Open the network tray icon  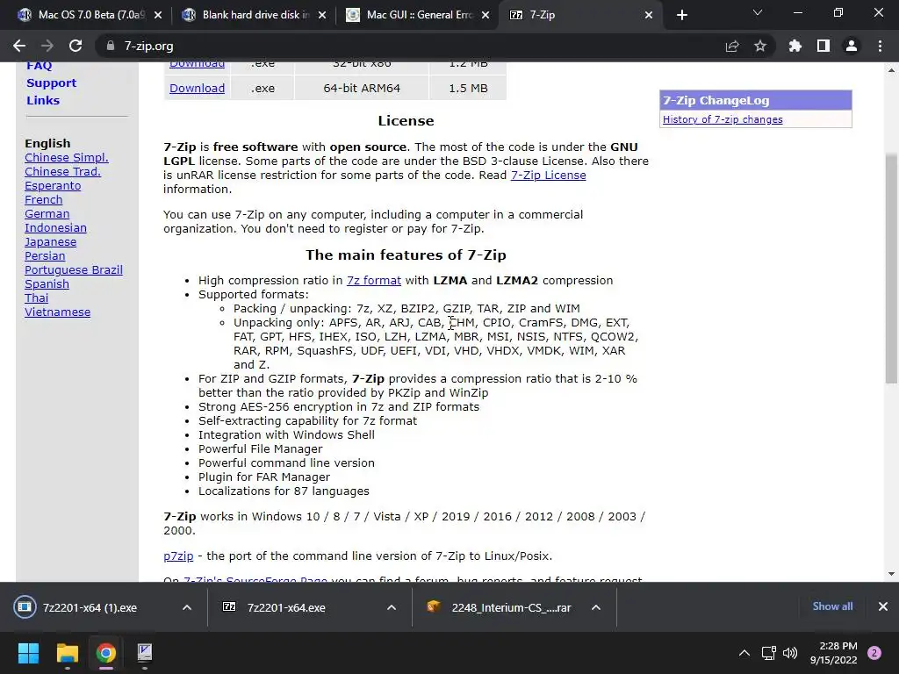(x=768, y=653)
